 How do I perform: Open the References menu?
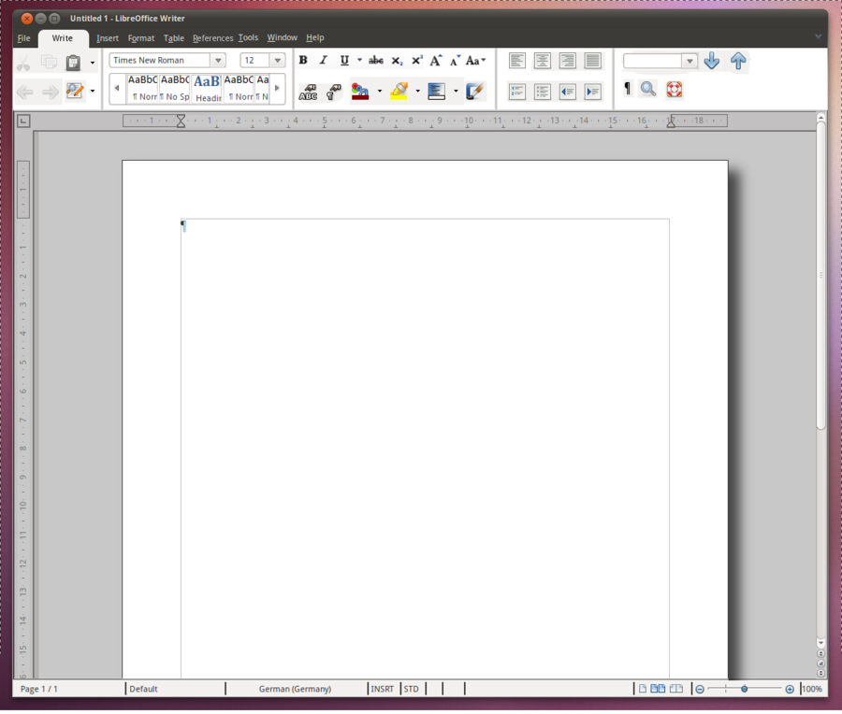point(212,38)
